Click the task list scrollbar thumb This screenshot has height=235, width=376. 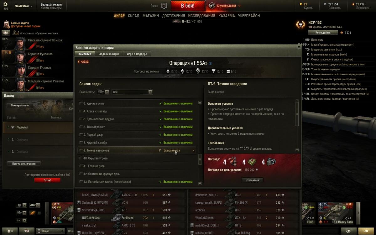[x=200, y=159]
